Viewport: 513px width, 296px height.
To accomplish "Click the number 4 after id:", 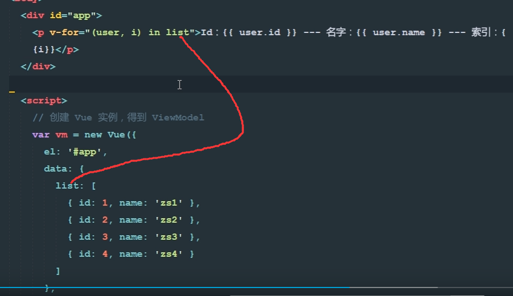I will coord(105,253).
